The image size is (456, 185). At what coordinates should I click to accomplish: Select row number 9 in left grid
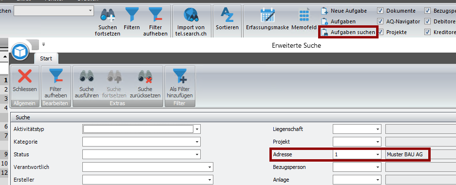[x=4, y=154]
